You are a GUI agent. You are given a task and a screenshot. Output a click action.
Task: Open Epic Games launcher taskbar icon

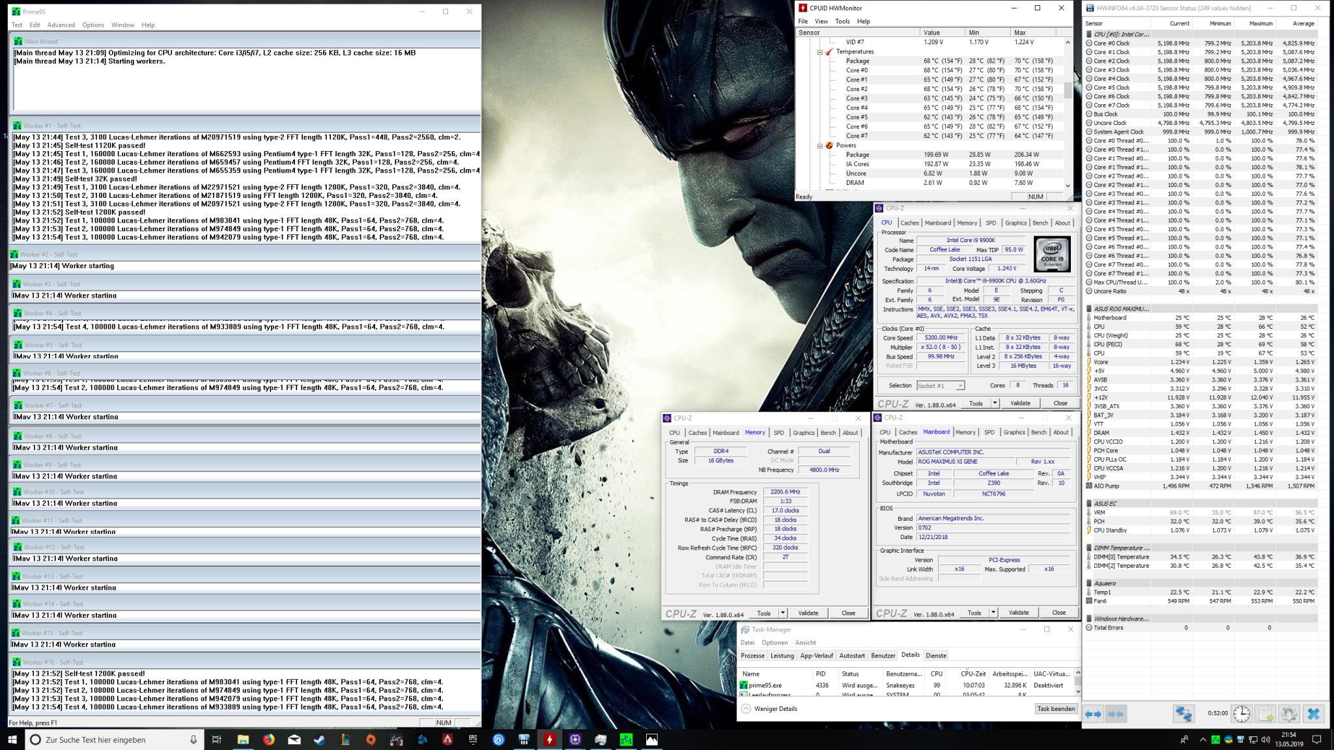click(x=473, y=740)
